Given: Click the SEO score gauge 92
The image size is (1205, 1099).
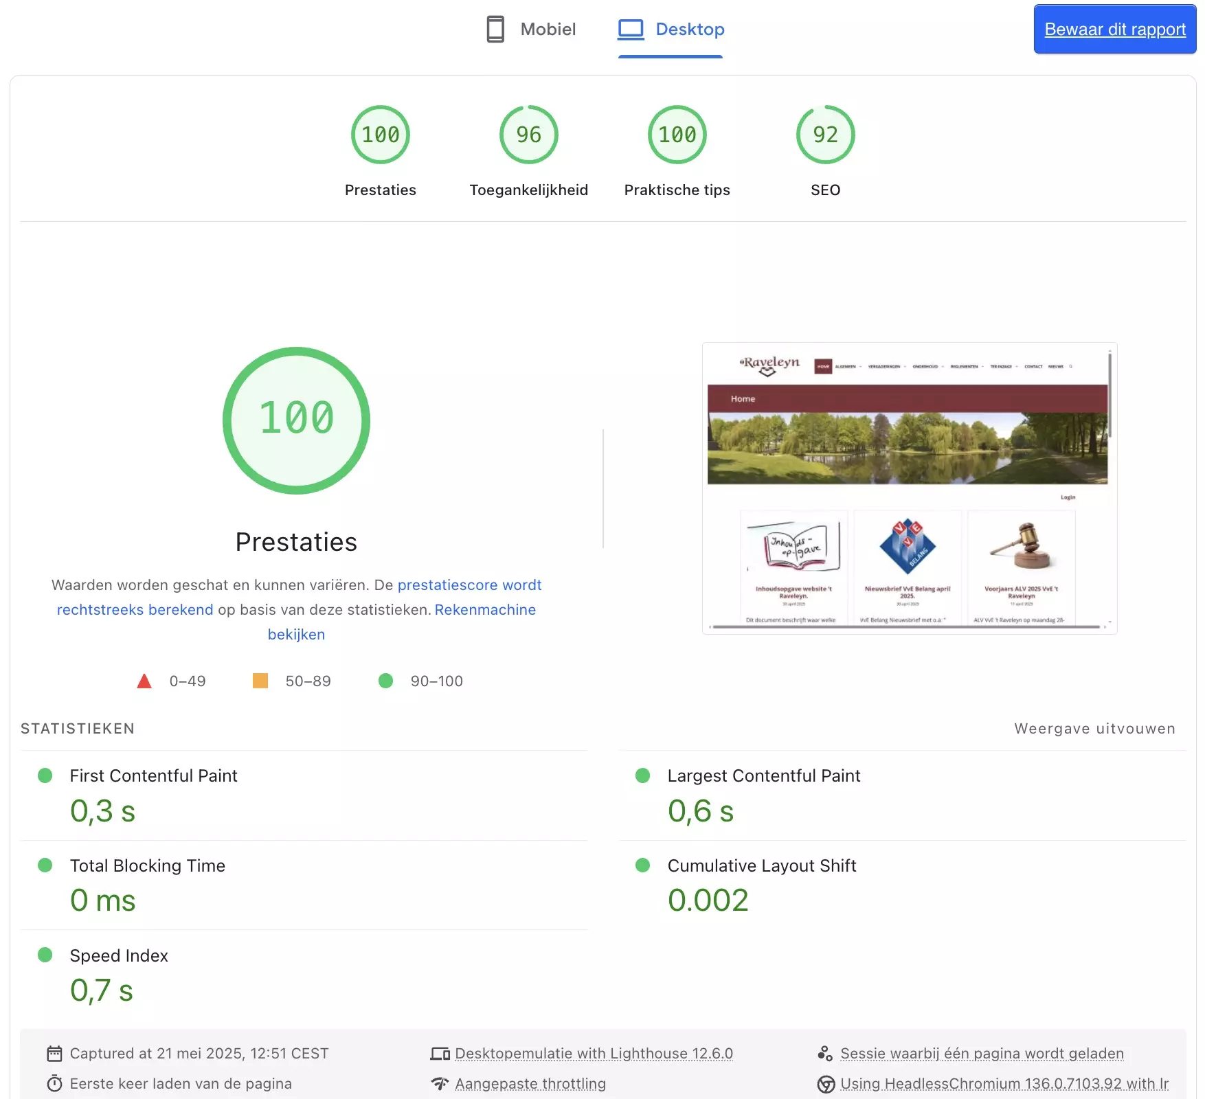Looking at the screenshot, I should (825, 135).
